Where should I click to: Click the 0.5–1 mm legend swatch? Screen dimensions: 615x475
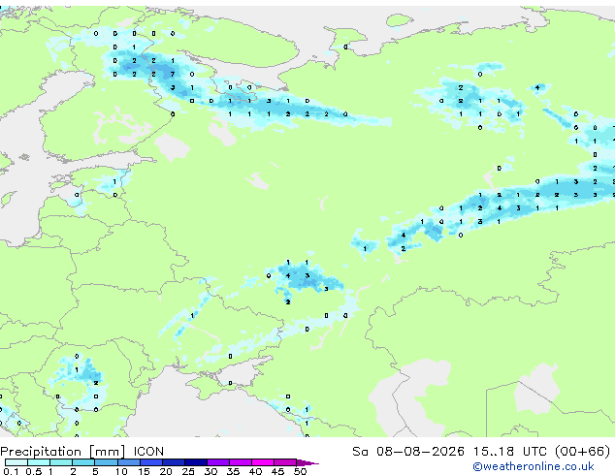(x=39, y=462)
